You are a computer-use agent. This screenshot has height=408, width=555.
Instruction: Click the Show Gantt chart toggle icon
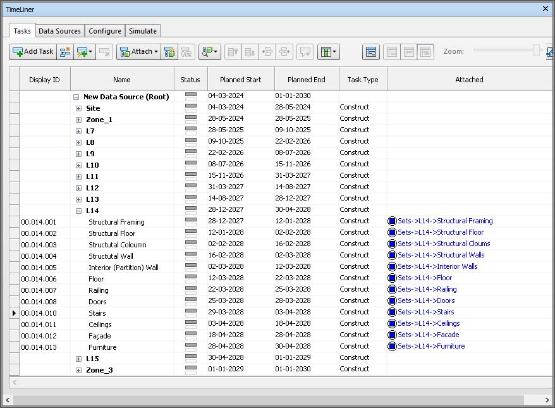coord(371,52)
